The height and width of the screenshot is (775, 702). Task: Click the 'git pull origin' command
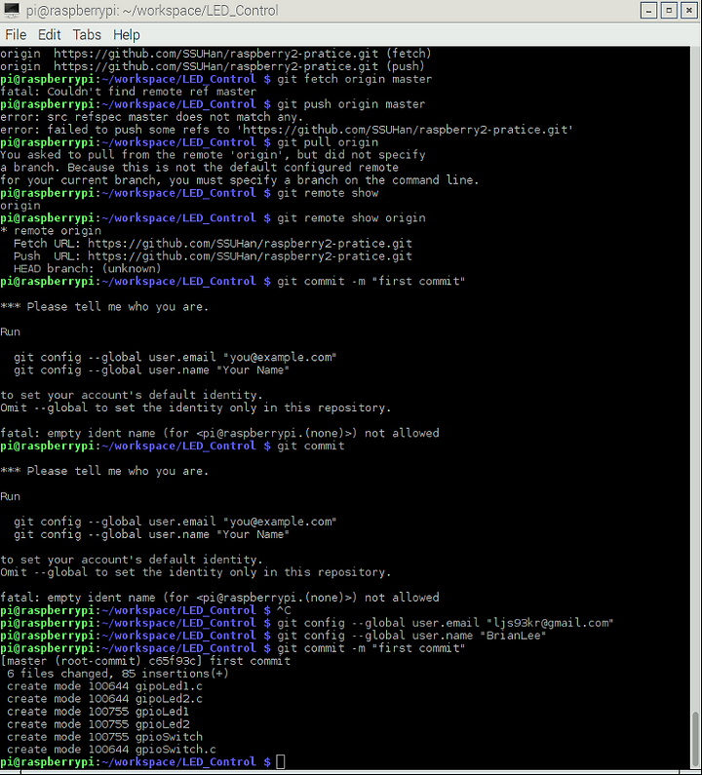point(328,142)
